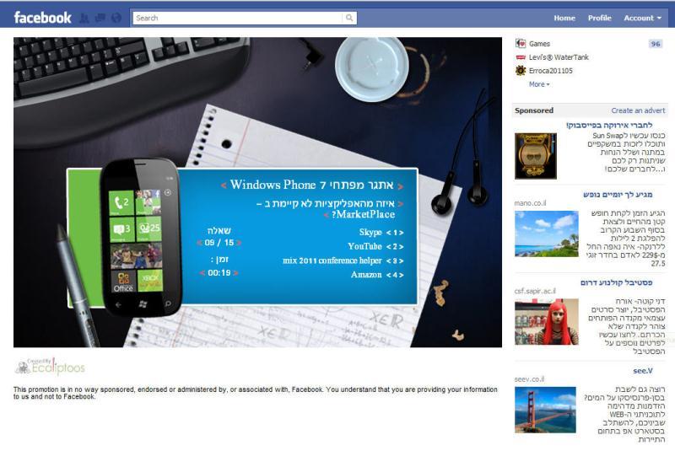The width and height of the screenshot is (675, 451).
Task: Click the Games icon in sidebar
Action: 521,44
